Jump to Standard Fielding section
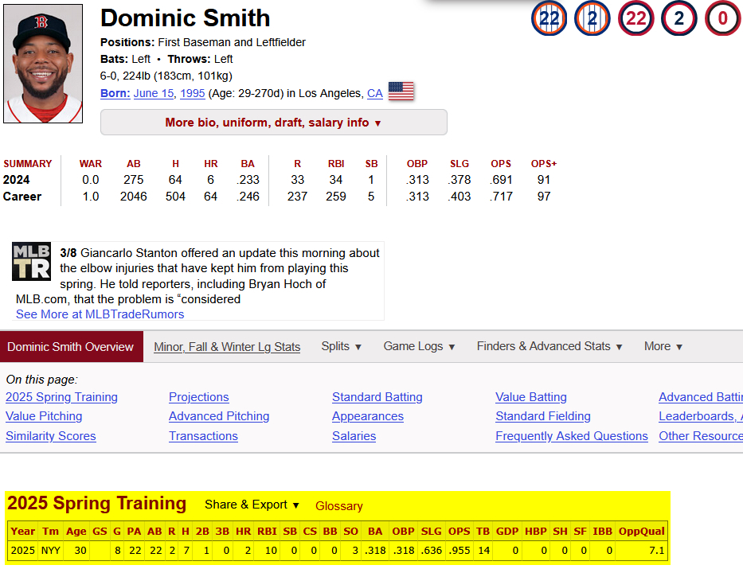 point(543,416)
